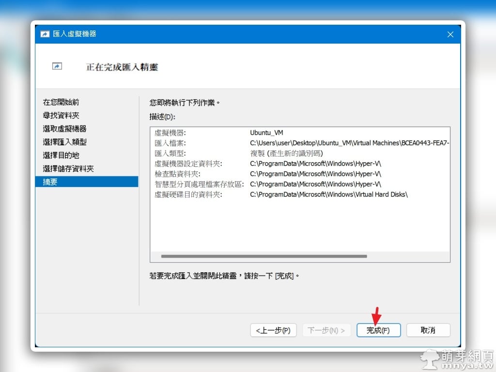Viewport: 496px width, 372px height.
Task: Open the 尋找資料夾 step in sidebar
Action: tap(61, 115)
